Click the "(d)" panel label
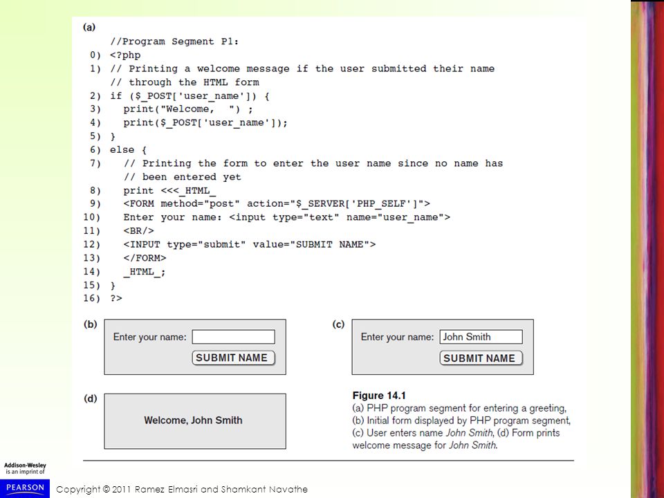 tap(90, 398)
